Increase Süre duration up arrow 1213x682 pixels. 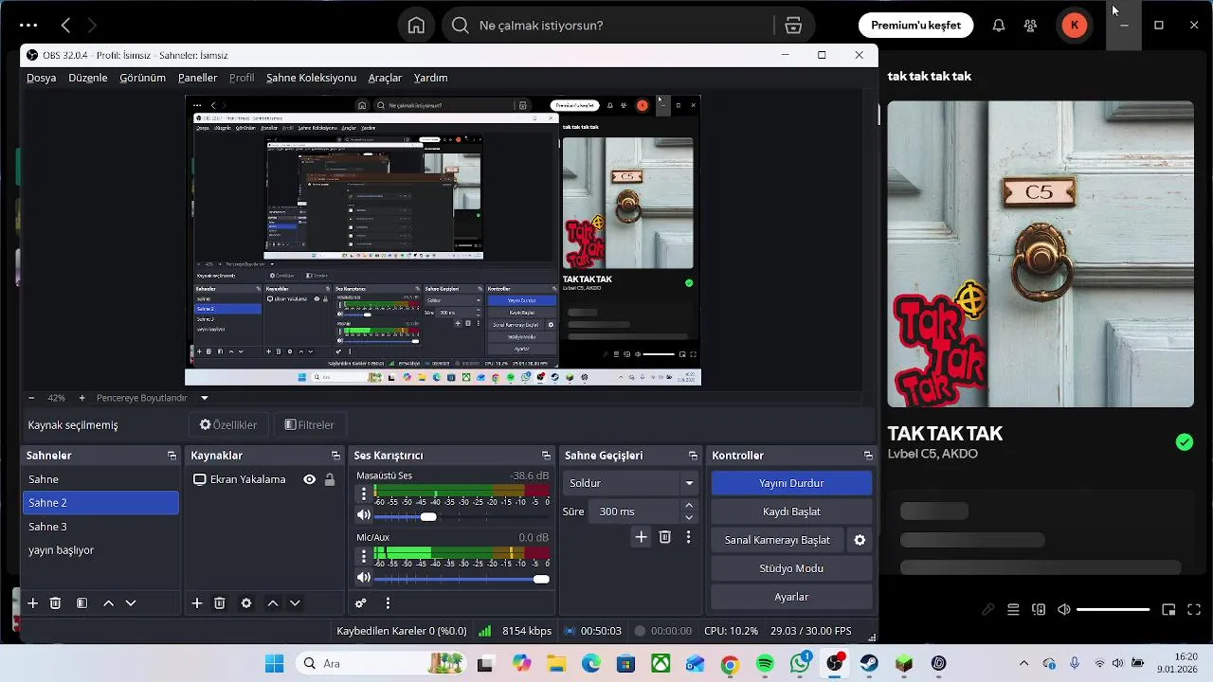tap(689, 506)
